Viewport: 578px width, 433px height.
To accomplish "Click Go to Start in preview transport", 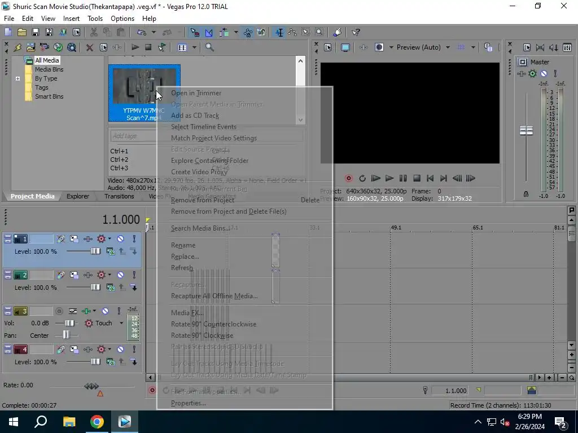I will point(430,179).
